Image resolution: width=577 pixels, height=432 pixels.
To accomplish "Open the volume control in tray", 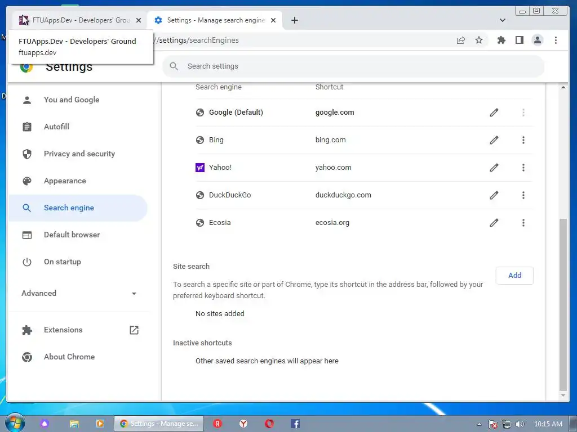I will [x=520, y=424].
